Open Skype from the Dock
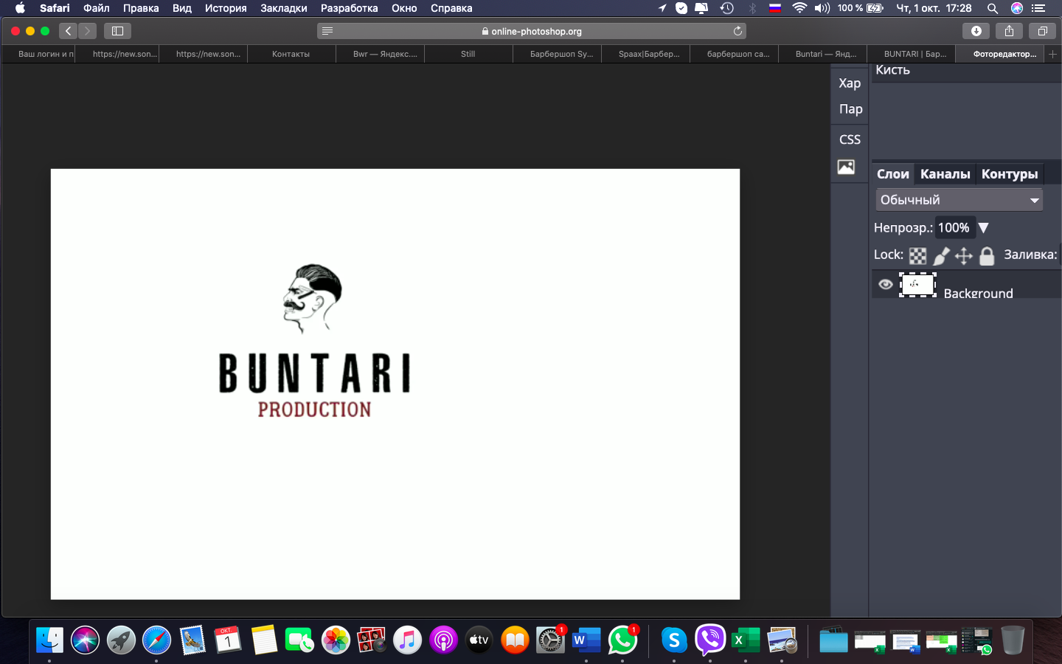 tap(673, 640)
